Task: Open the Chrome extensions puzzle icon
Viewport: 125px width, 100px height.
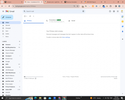Action: 110,6
